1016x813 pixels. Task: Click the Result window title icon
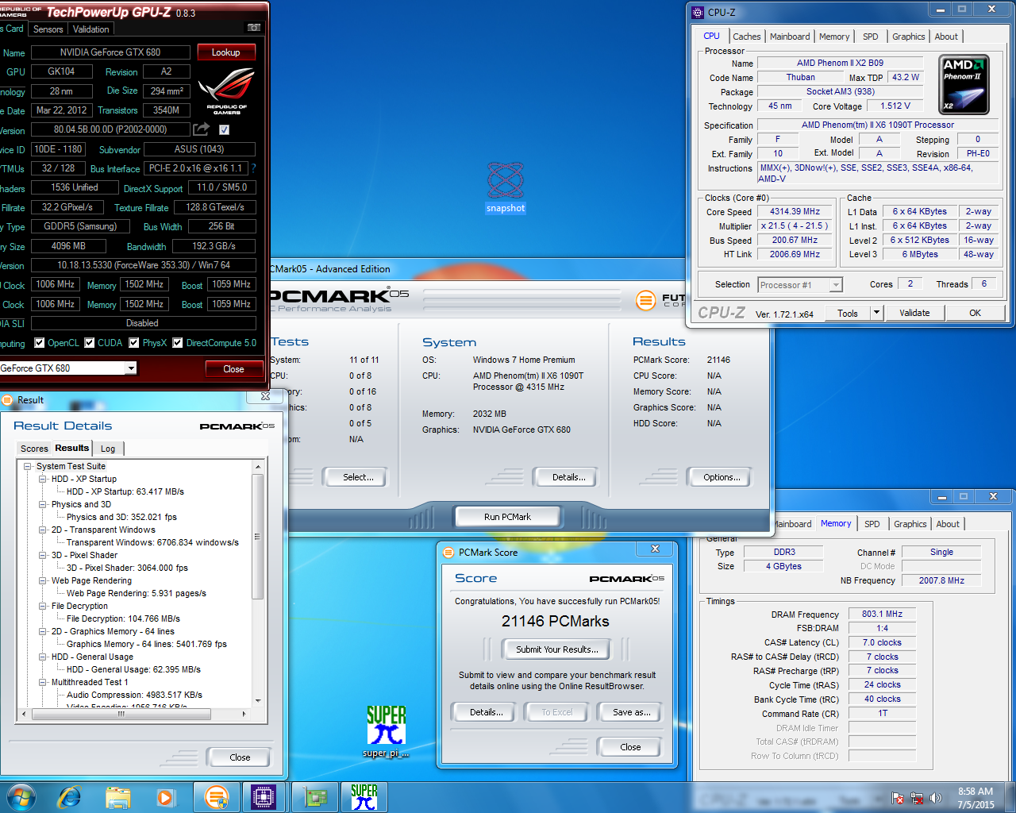tap(6, 400)
